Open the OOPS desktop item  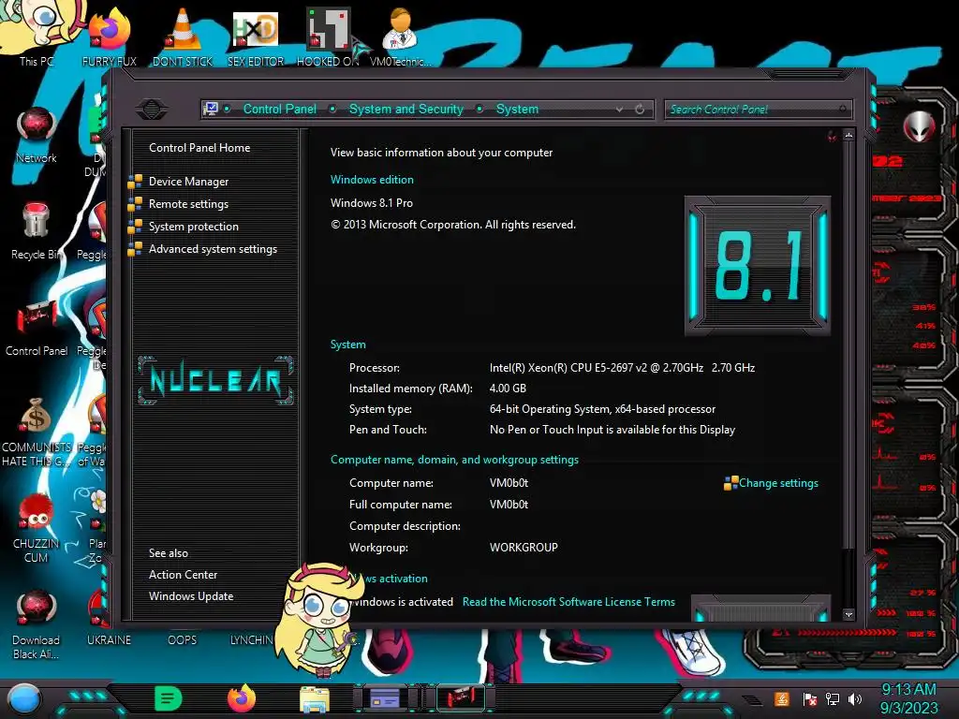pos(183,639)
